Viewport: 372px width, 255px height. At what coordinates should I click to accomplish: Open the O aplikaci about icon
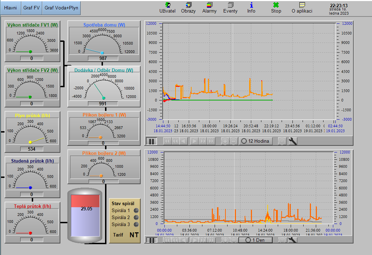point(302,7)
